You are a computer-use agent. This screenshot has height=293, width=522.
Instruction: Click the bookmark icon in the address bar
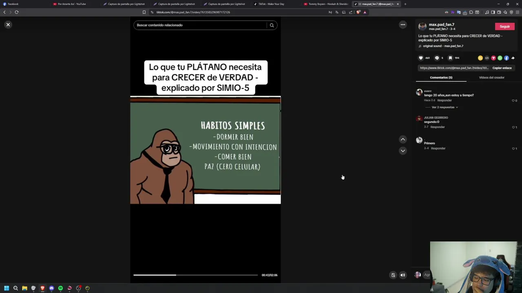pos(144,12)
